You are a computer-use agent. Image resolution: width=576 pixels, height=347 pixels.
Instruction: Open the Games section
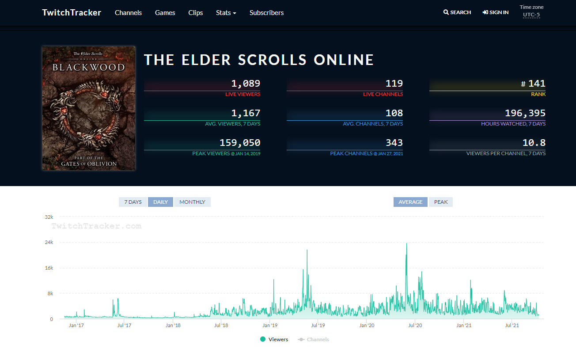[x=165, y=12]
